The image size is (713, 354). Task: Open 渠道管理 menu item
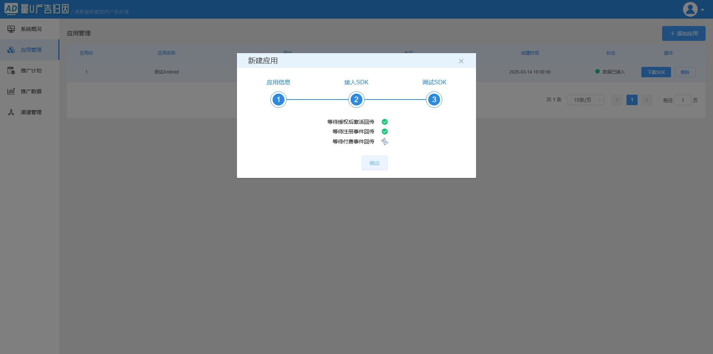pyautogui.click(x=30, y=112)
